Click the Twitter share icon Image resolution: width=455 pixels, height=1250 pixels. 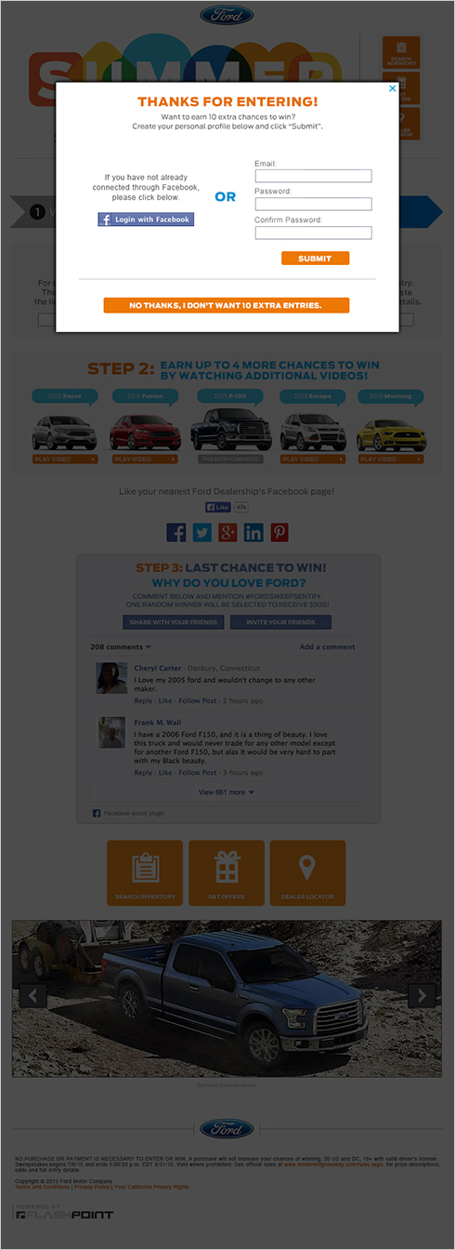click(x=202, y=532)
